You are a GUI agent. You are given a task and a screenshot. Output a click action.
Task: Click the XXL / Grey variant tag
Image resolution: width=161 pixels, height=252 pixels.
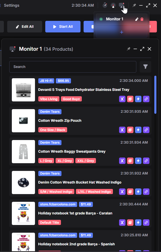[86, 161]
